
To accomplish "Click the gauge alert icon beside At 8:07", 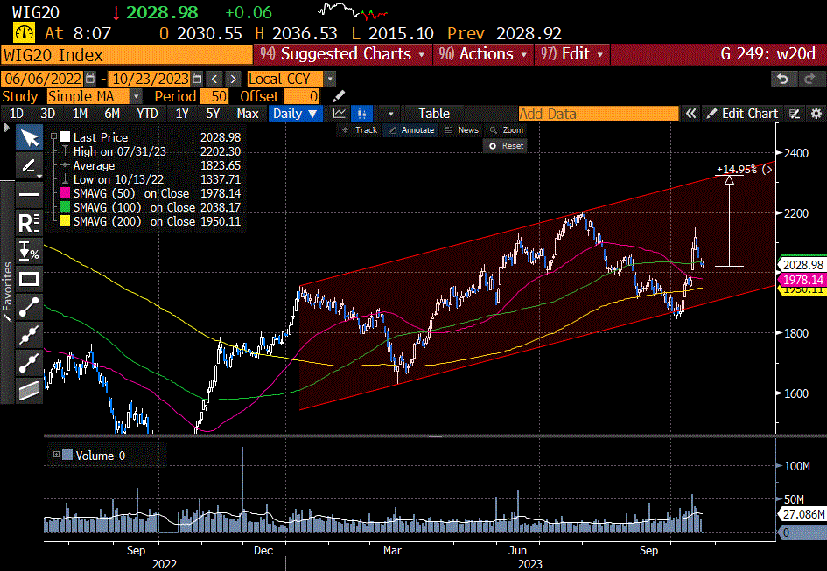I will (24, 32).
